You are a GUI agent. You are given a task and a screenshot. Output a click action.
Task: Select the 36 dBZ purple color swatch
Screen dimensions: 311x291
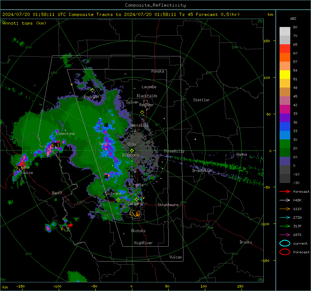(285, 118)
